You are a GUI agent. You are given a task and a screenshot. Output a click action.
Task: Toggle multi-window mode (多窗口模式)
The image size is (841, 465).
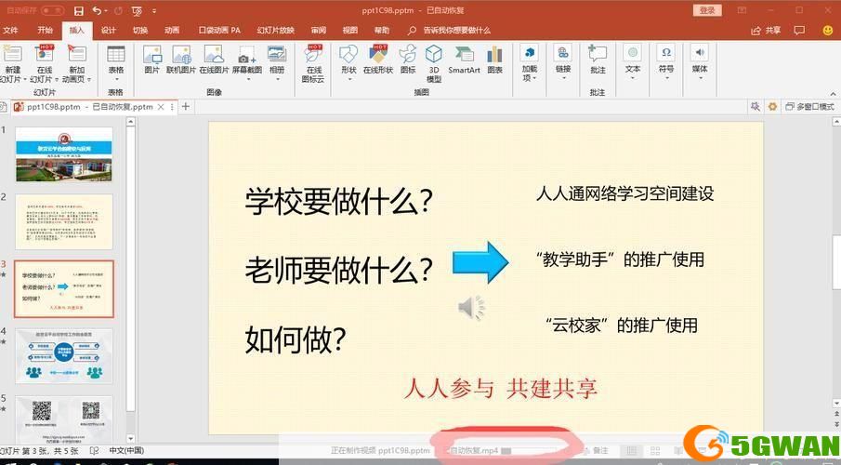(x=809, y=106)
